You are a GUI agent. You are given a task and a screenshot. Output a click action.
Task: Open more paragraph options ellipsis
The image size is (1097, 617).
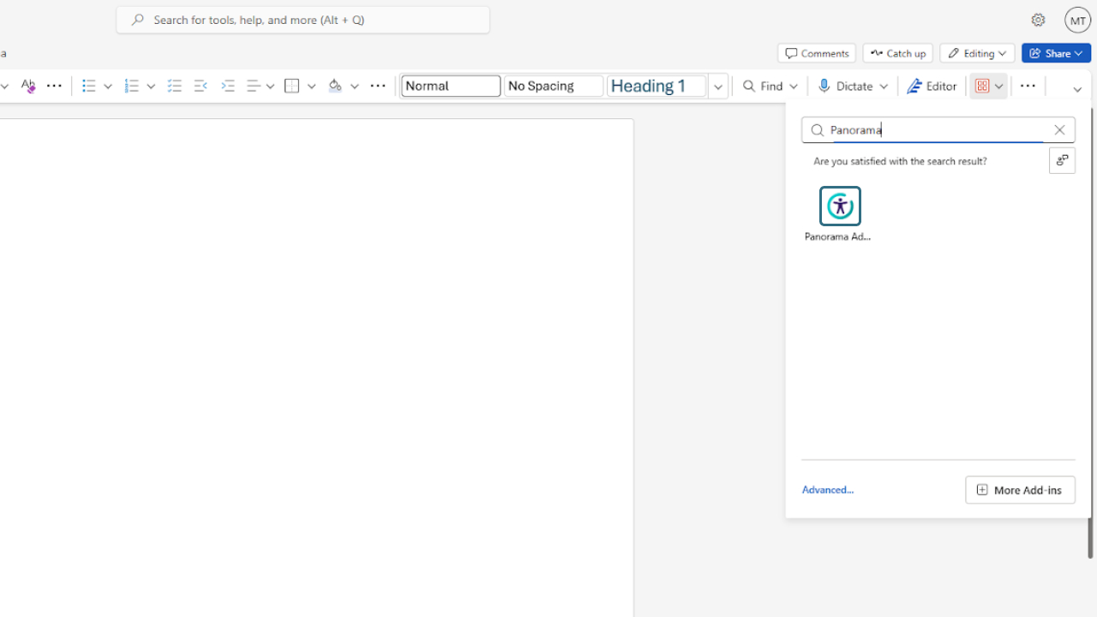click(378, 86)
